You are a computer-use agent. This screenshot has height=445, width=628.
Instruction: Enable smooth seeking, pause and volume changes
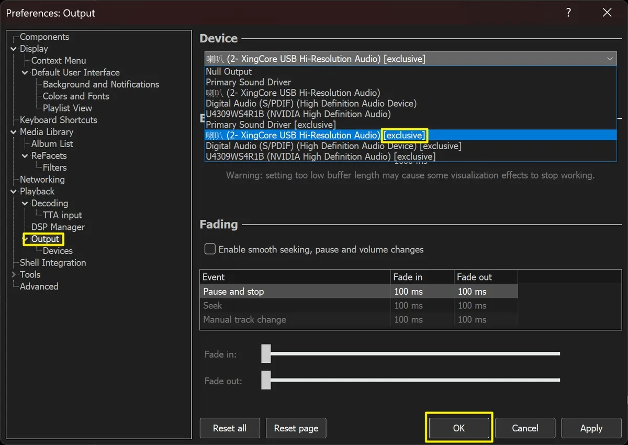pos(210,249)
